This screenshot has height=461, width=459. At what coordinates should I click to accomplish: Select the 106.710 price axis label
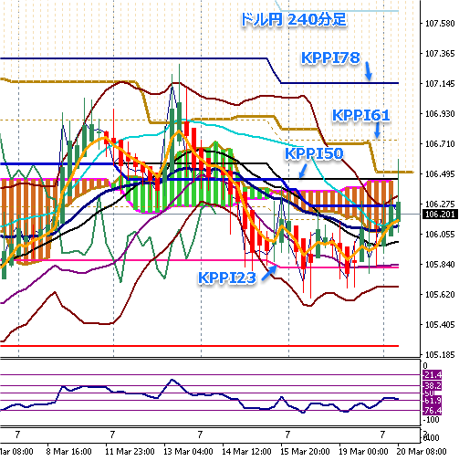point(440,143)
